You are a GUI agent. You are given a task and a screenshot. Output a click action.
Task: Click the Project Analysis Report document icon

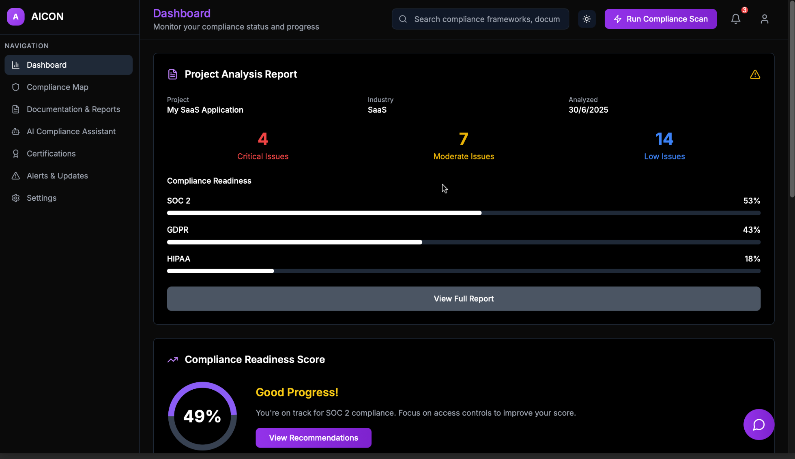[172, 75]
